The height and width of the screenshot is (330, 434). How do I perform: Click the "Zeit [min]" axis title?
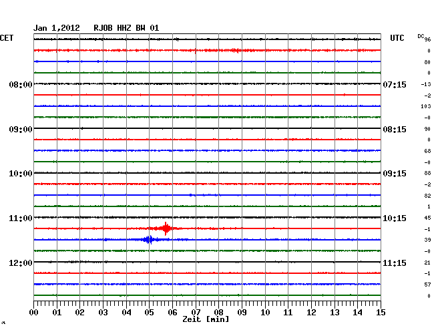pos(206,319)
